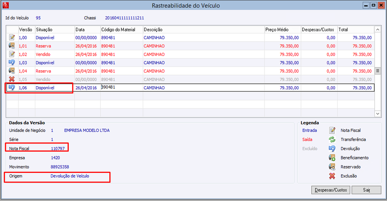Click date 26/04/2016 in row 1,06
Viewport: 387px width, 201px height.
point(86,88)
